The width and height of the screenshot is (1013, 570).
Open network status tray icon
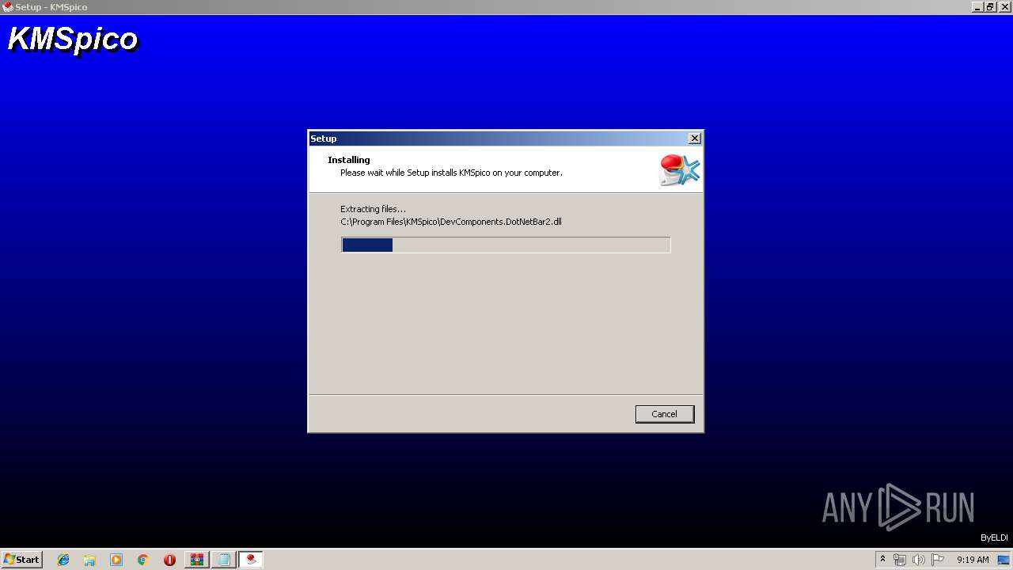[x=900, y=560]
